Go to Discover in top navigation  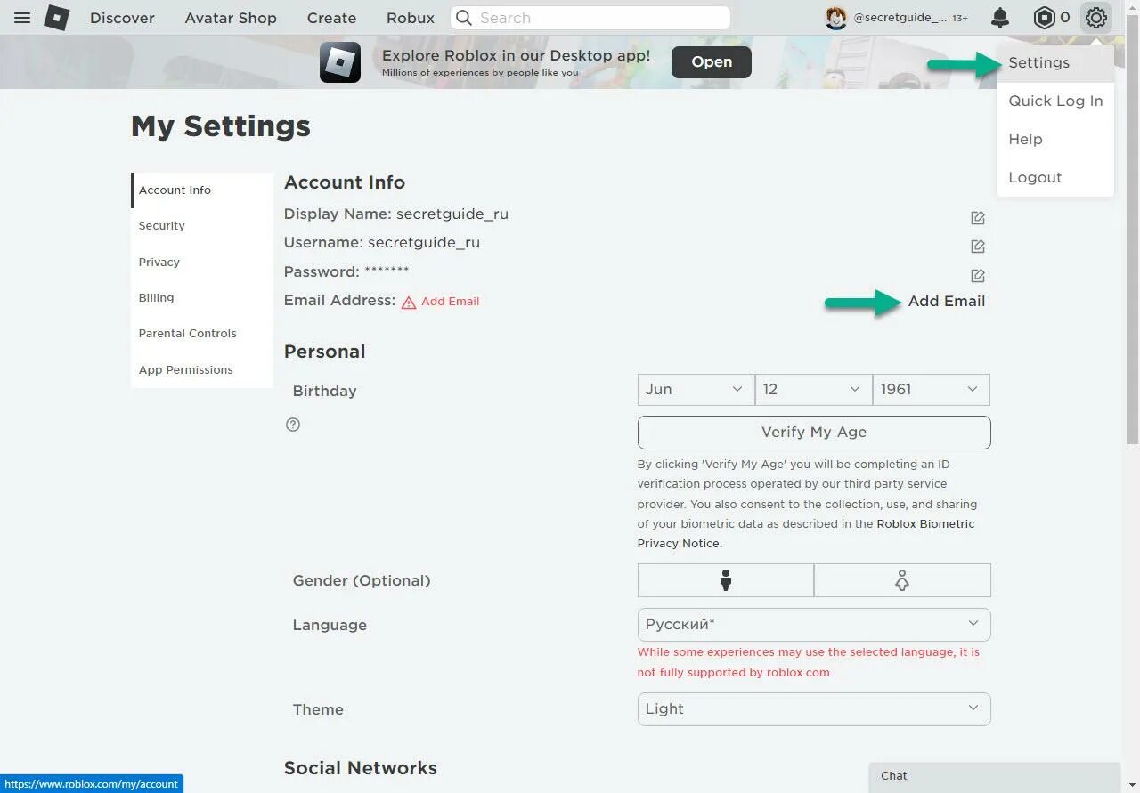click(x=122, y=18)
